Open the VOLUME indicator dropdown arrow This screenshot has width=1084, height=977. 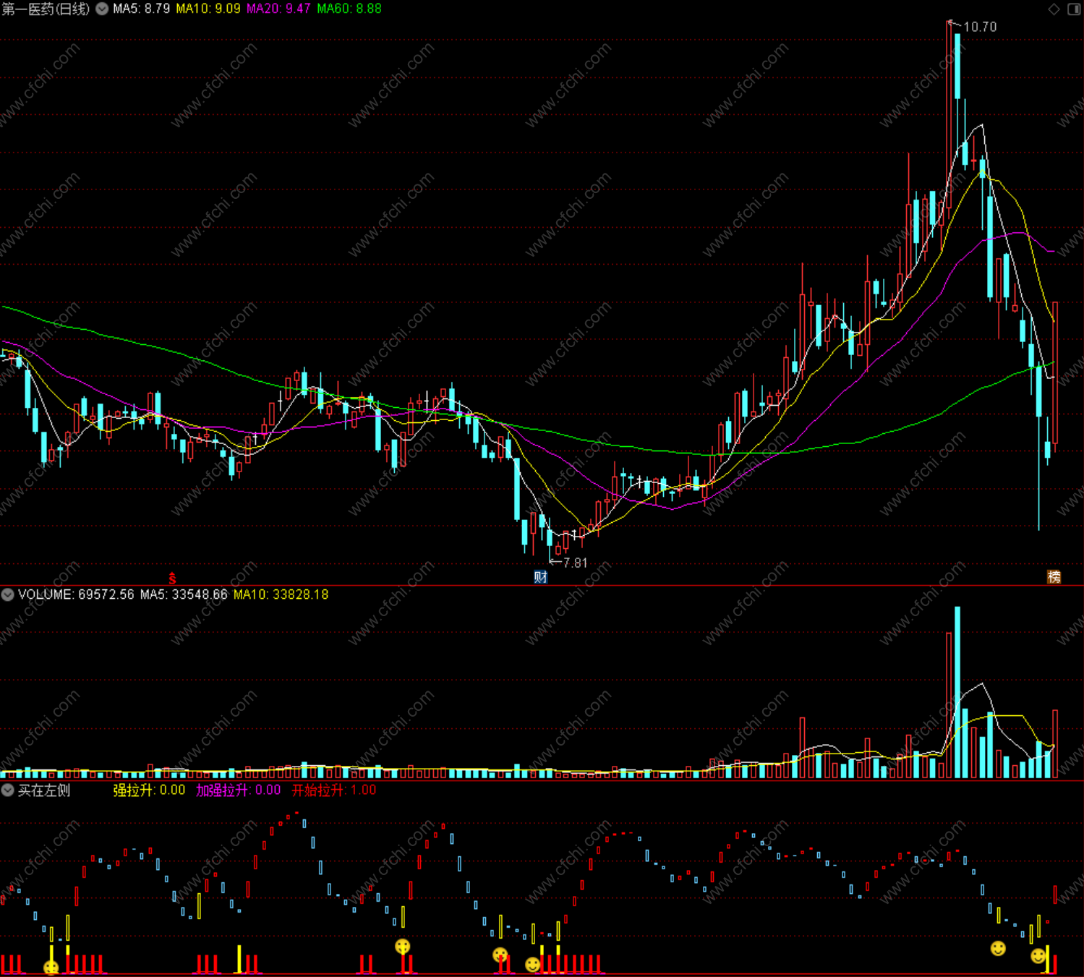[7, 594]
